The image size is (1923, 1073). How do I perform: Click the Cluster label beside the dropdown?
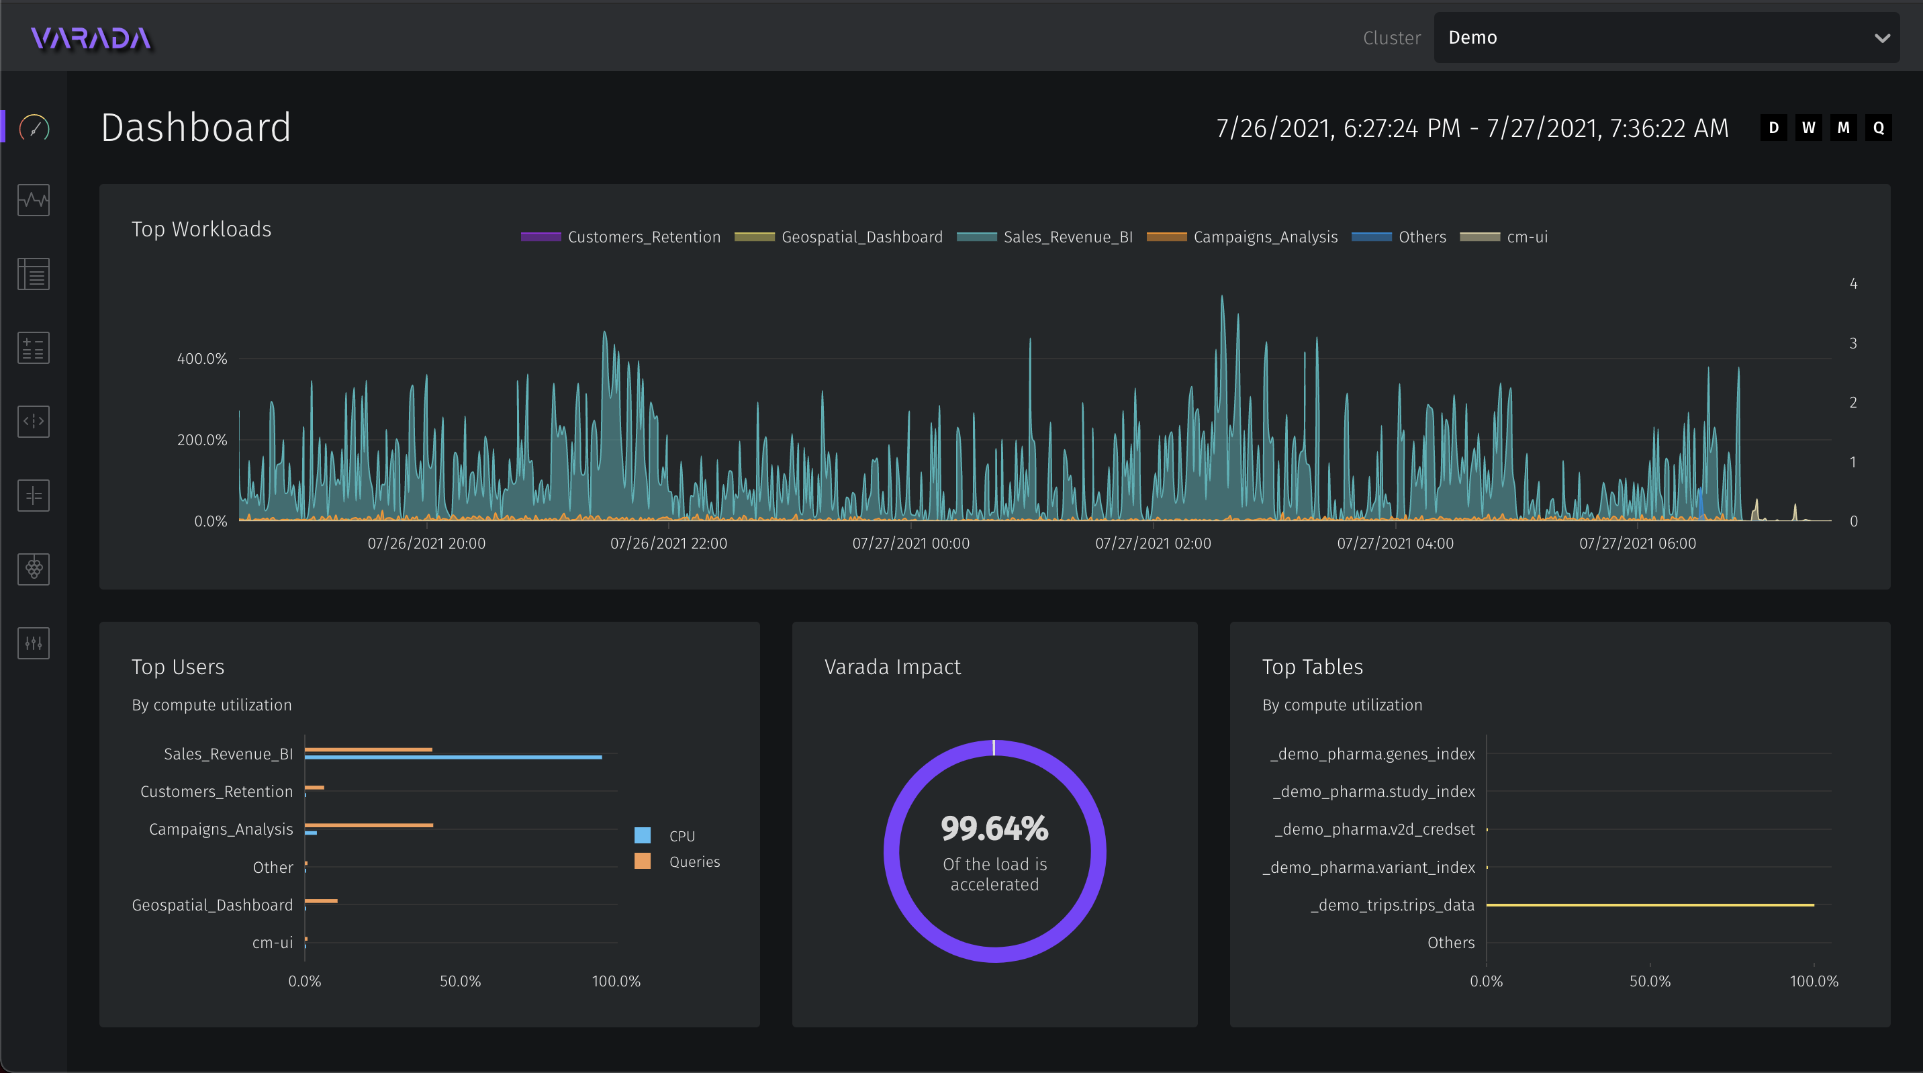tap(1391, 38)
